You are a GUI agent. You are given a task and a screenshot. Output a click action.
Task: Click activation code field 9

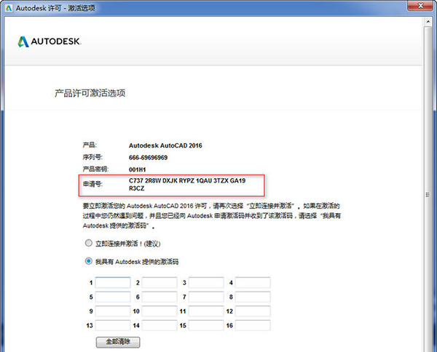[113, 311]
